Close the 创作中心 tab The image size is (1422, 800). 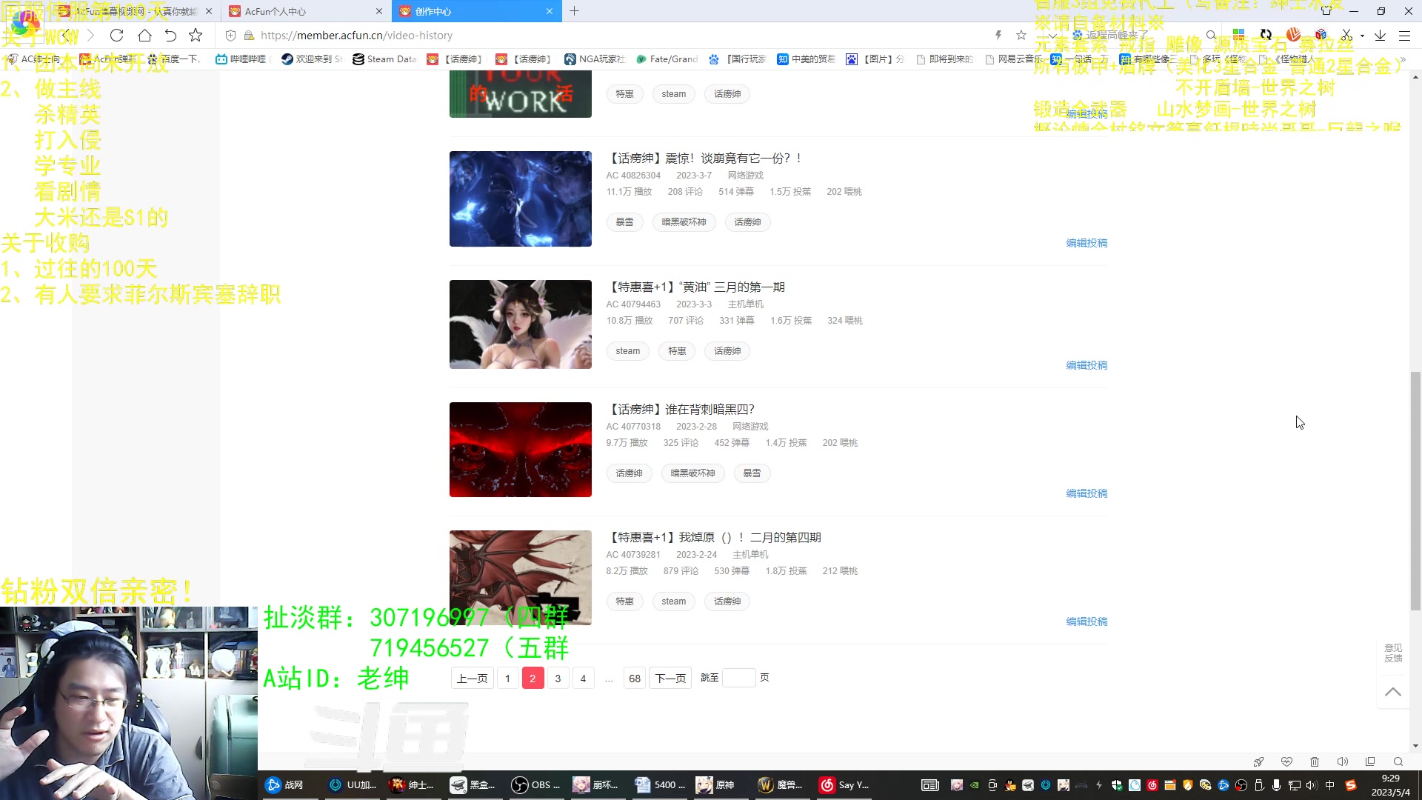point(550,11)
